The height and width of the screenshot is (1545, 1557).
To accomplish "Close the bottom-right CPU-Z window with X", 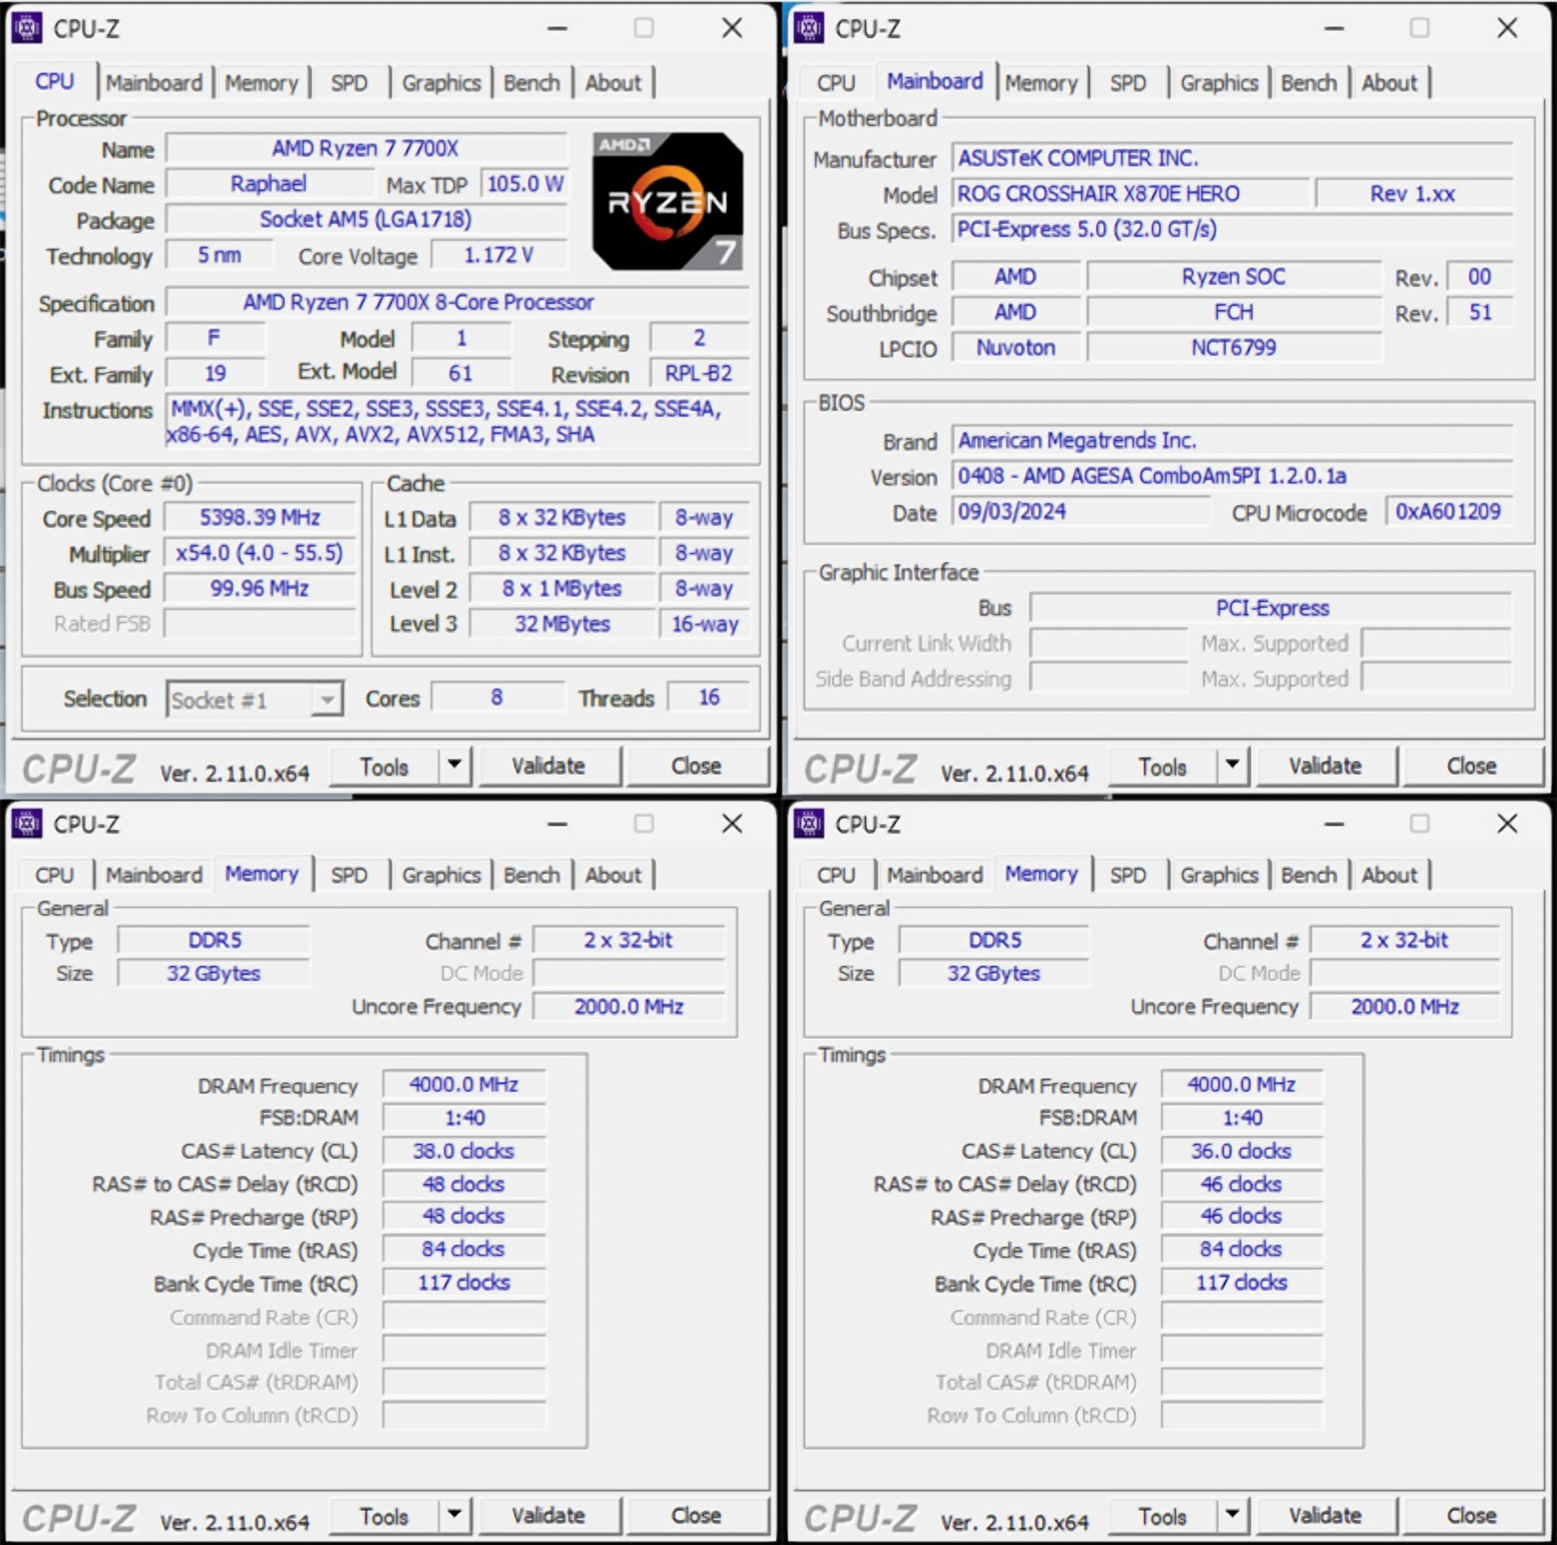I will pyautogui.click(x=1507, y=824).
